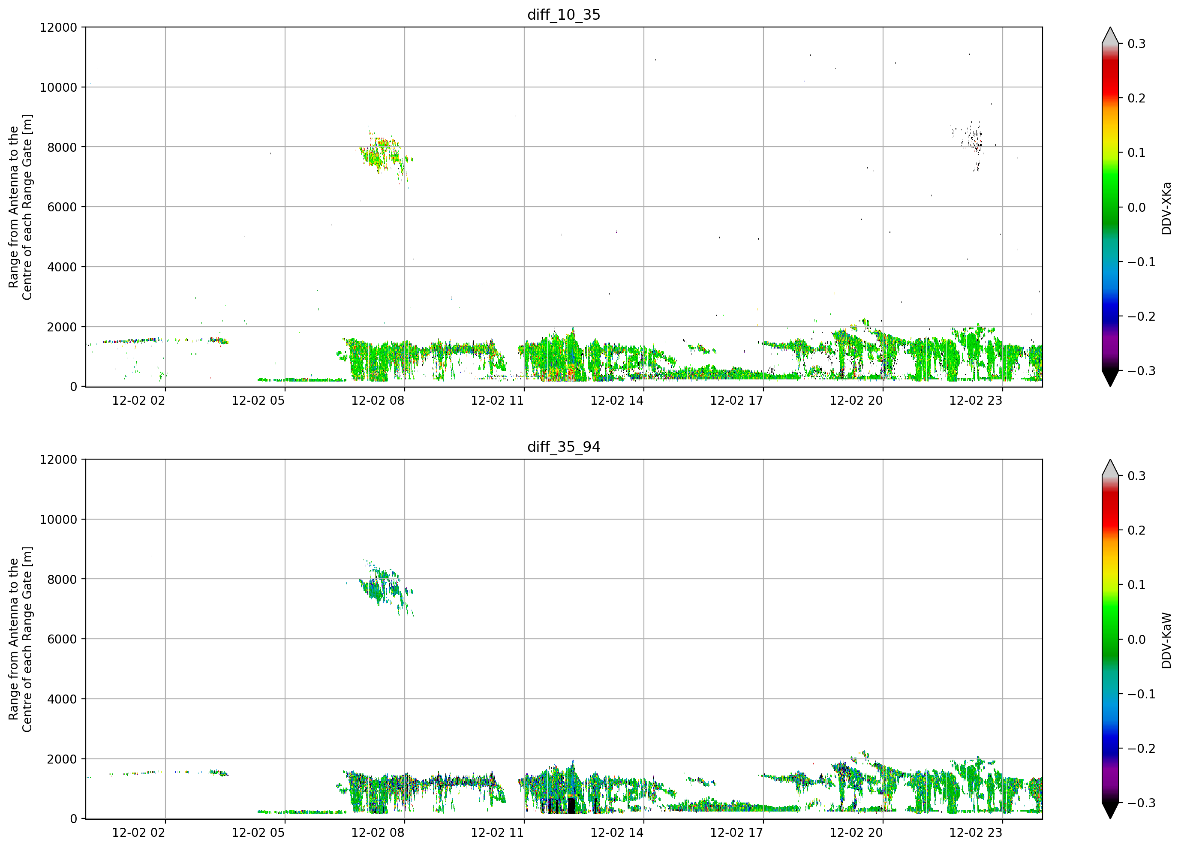Click the 10000 tick on diff_35_94 y-axis
Image resolution: width=1181 pixels, height=848 pixels.
(58, 519)
